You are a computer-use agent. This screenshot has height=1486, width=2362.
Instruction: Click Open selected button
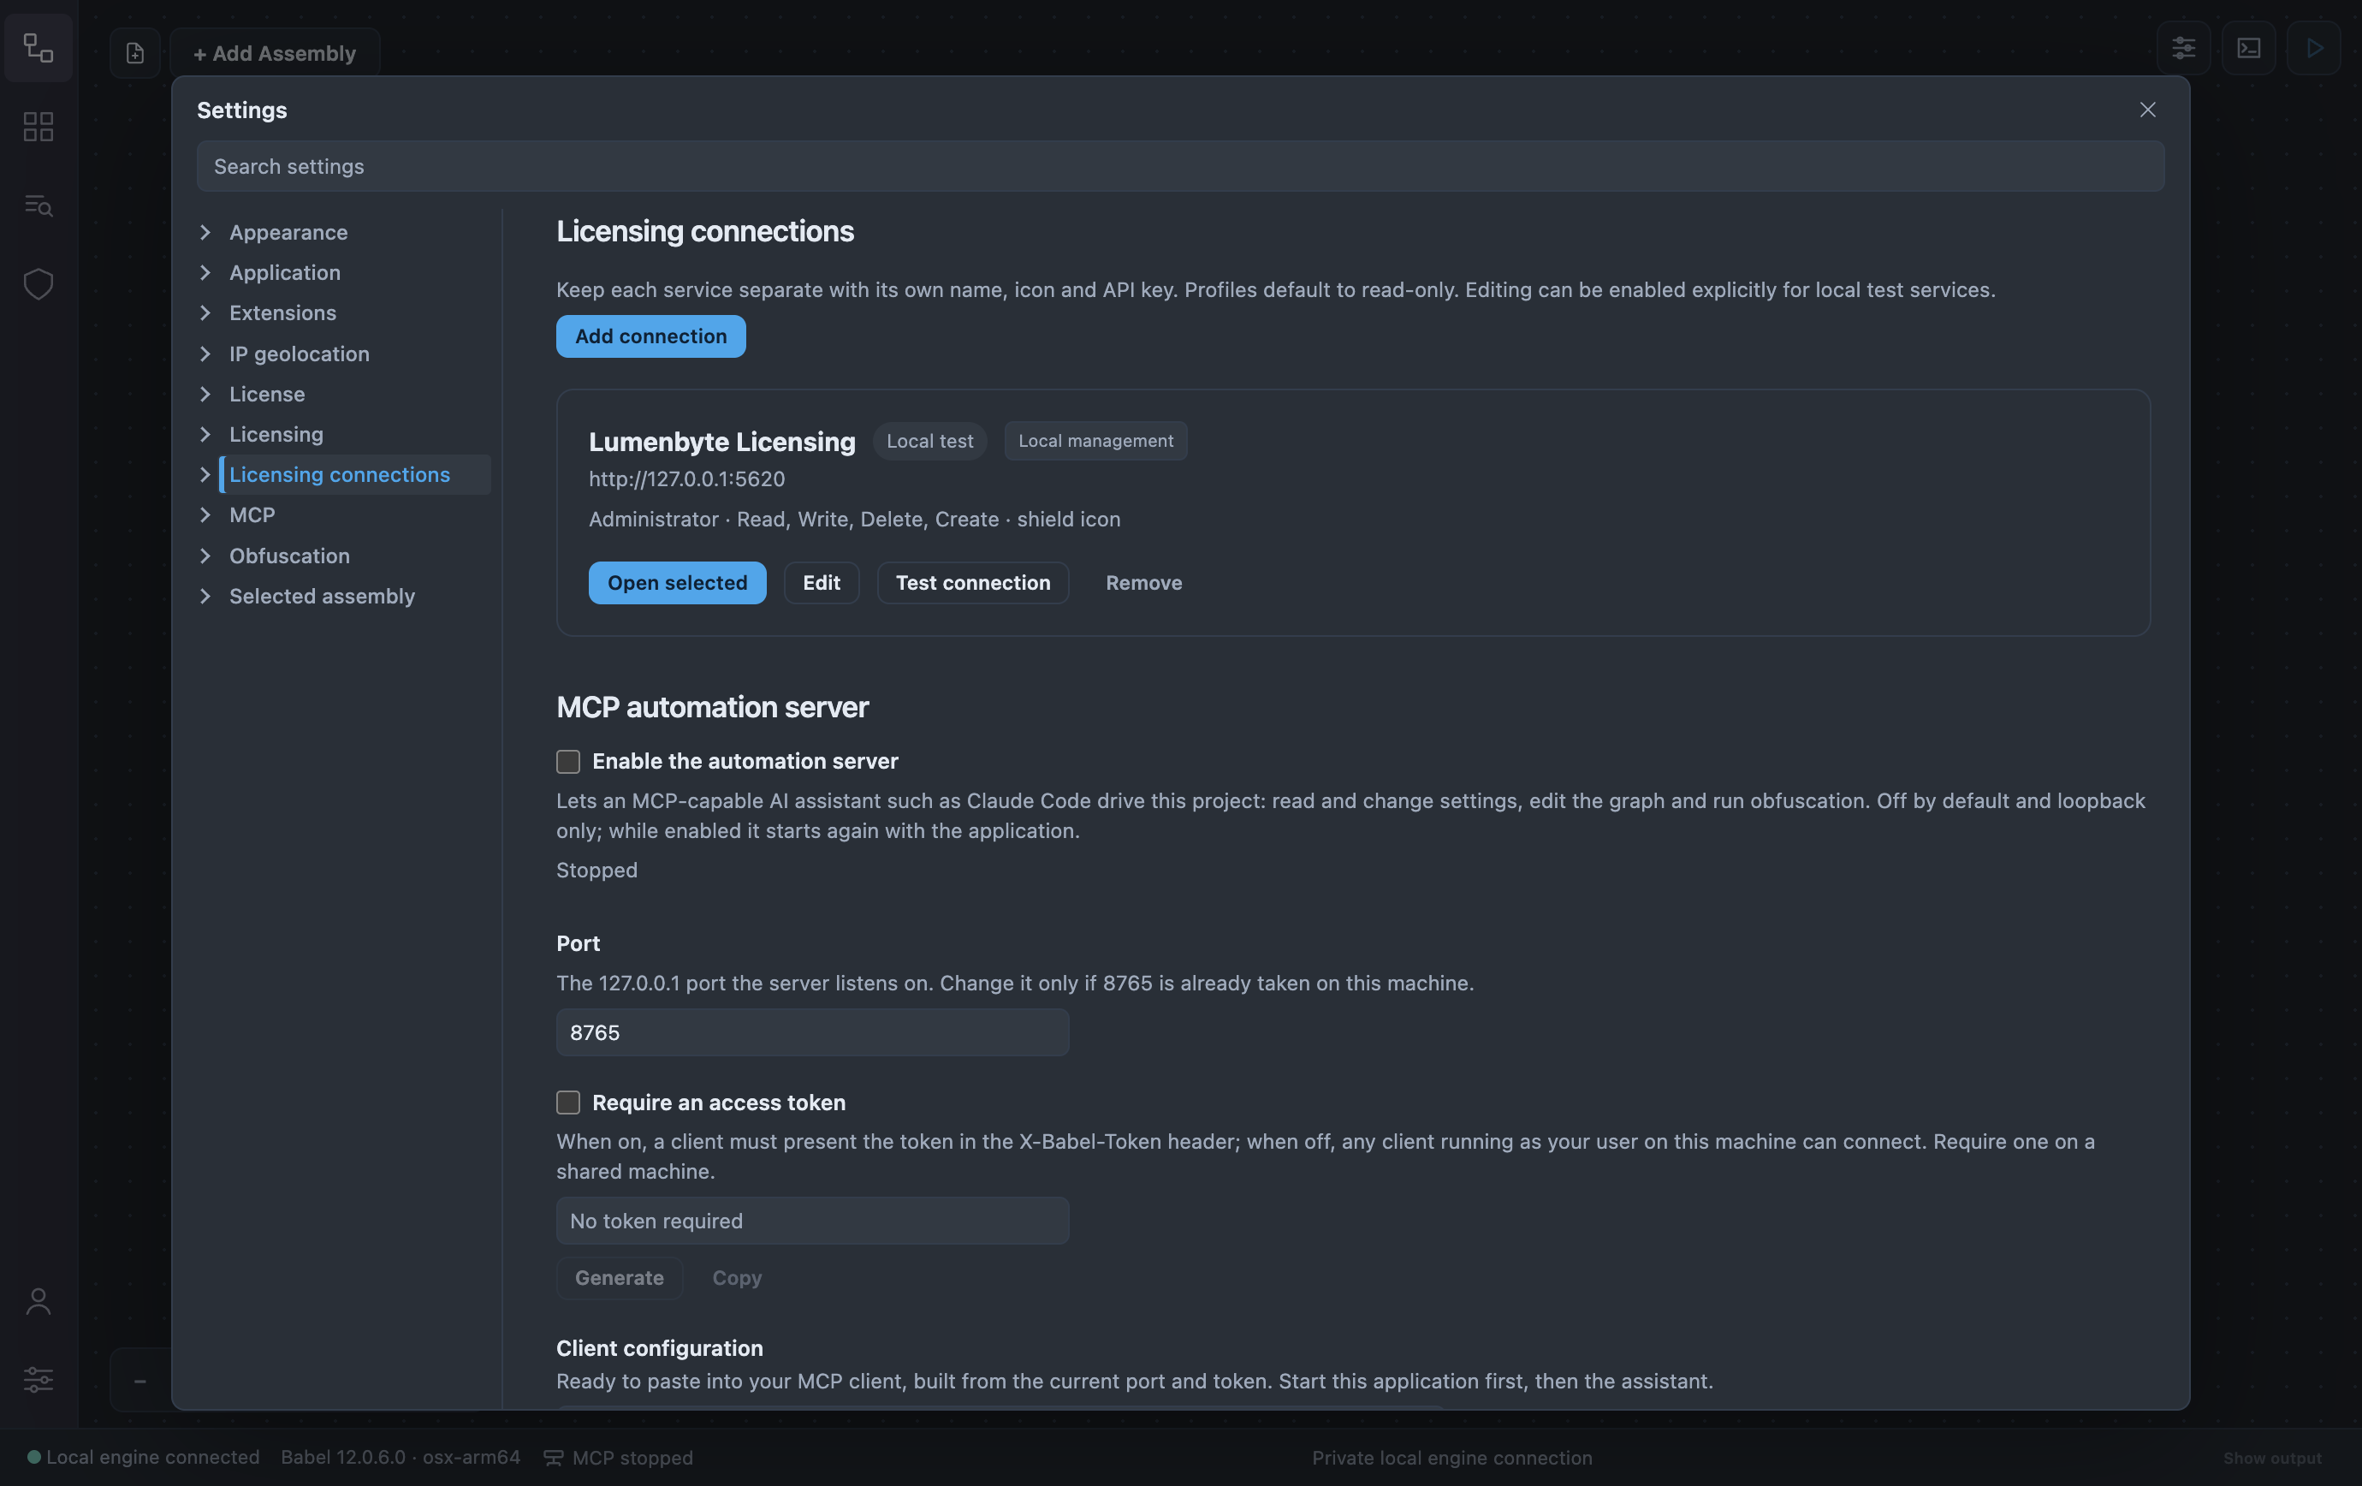[677, 583]
